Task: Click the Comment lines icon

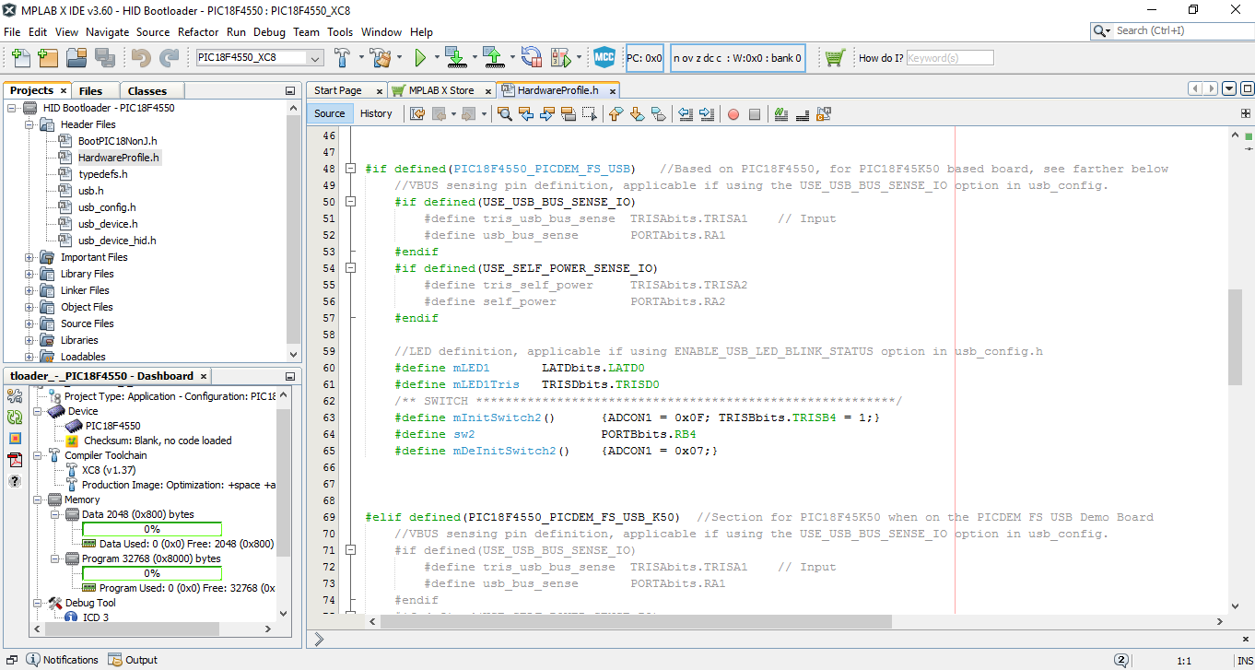Action: 781,114
